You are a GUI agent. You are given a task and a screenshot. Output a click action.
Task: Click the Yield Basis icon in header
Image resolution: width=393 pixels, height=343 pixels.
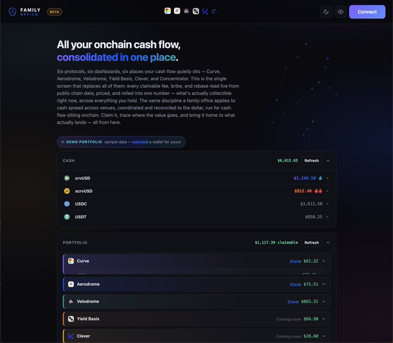point(196,11)
